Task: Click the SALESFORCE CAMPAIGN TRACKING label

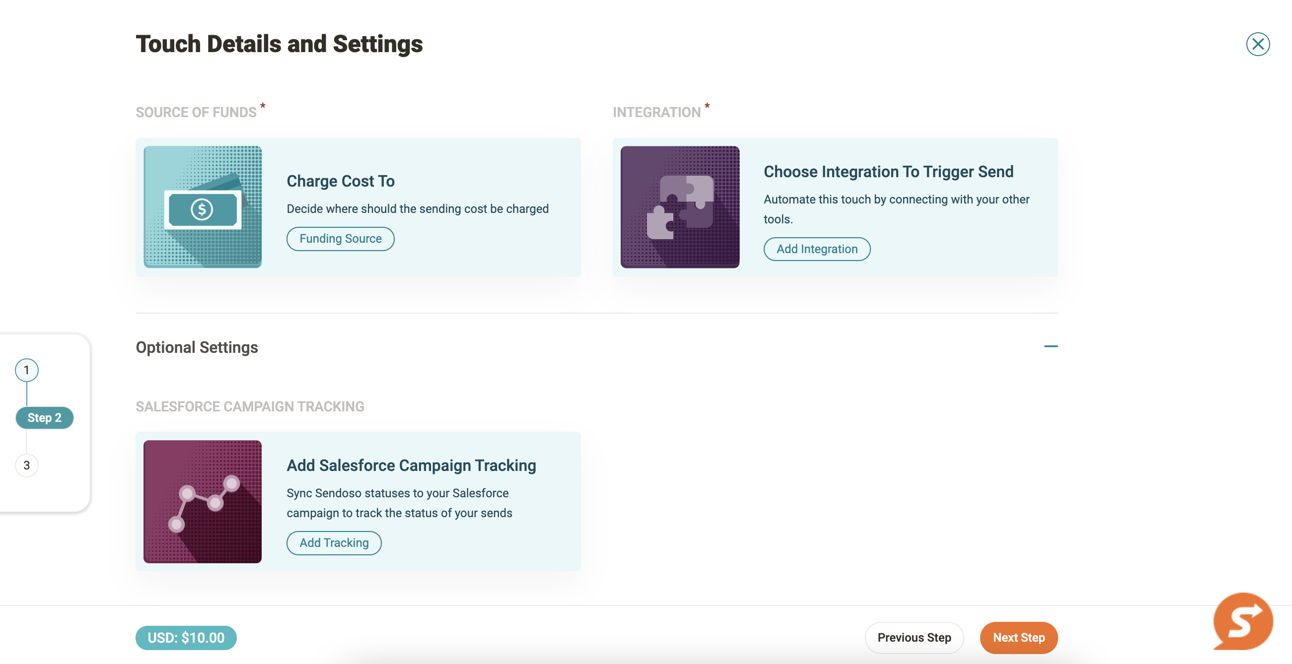Action: (250, 406)
